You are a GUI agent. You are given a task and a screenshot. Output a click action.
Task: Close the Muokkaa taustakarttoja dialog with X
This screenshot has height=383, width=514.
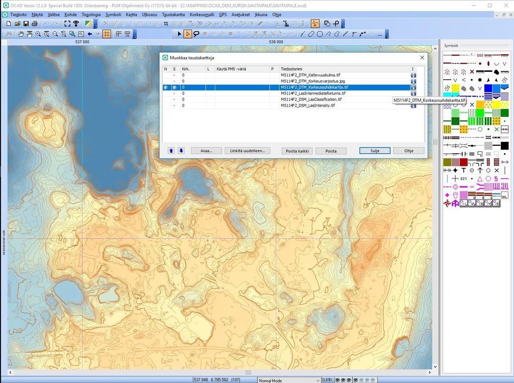422,57
